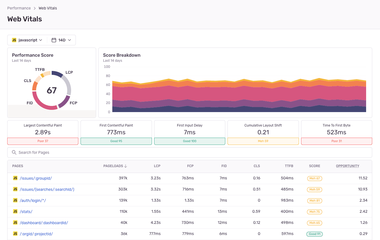The image size is (380, 240).
Task: Click the FID label on the score ring
Action: (30, 103)
